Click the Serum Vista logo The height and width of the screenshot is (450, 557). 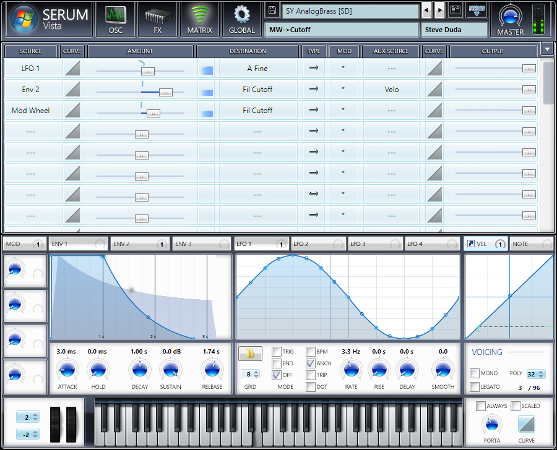coord(24,19)
